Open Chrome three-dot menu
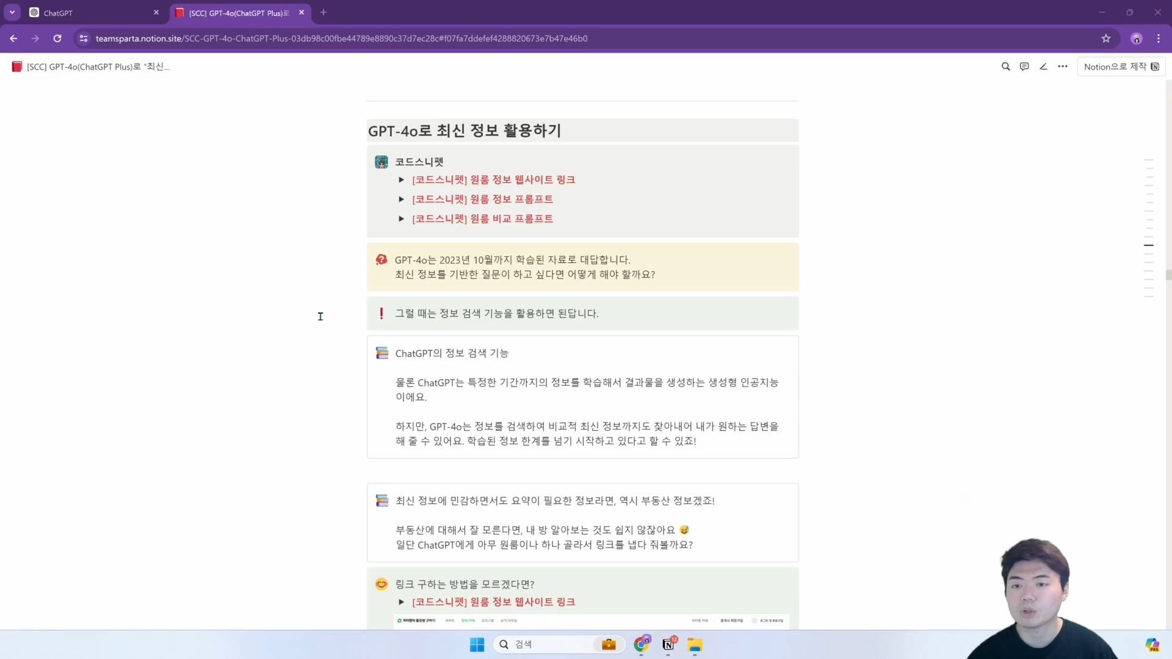1172x659 pixels. pyautogui.click(x=1159, y=38)
